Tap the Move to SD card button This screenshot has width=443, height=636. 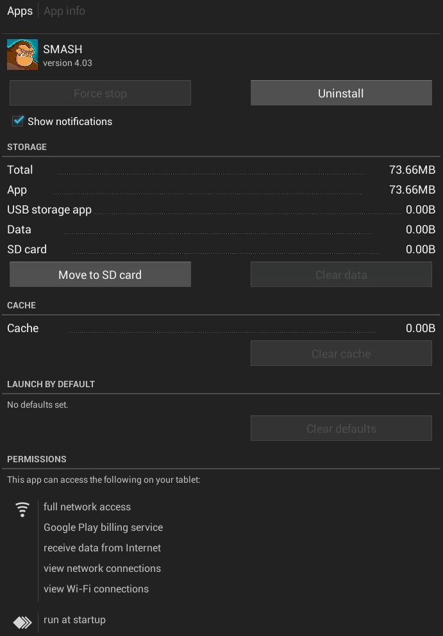click(x=100, y=274)
